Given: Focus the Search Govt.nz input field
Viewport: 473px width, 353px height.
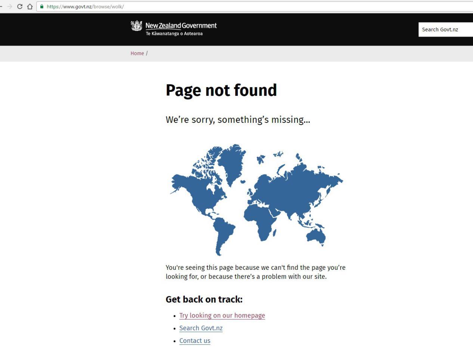Looking at the screenshot, I should coord(446,29).
